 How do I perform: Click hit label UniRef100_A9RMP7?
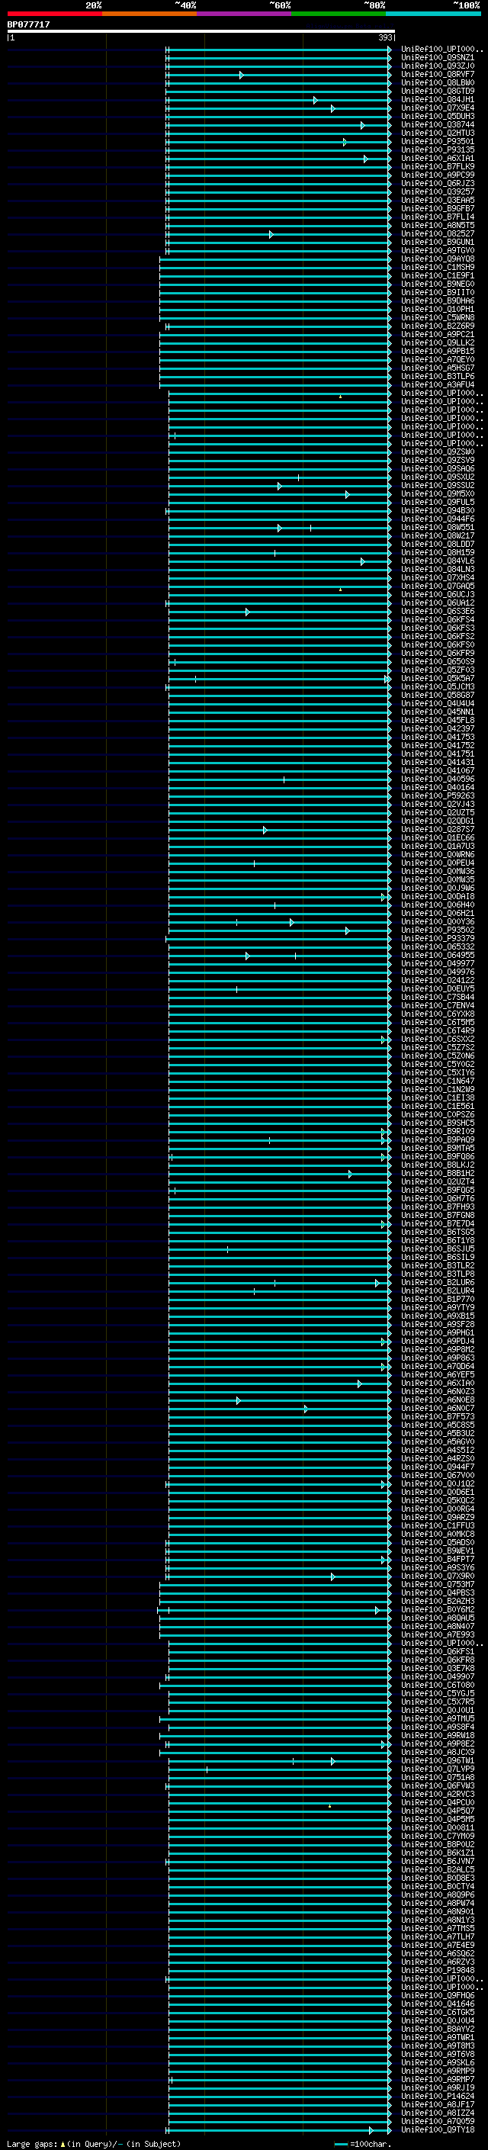pyautogui.click(x=438, y=2080)
